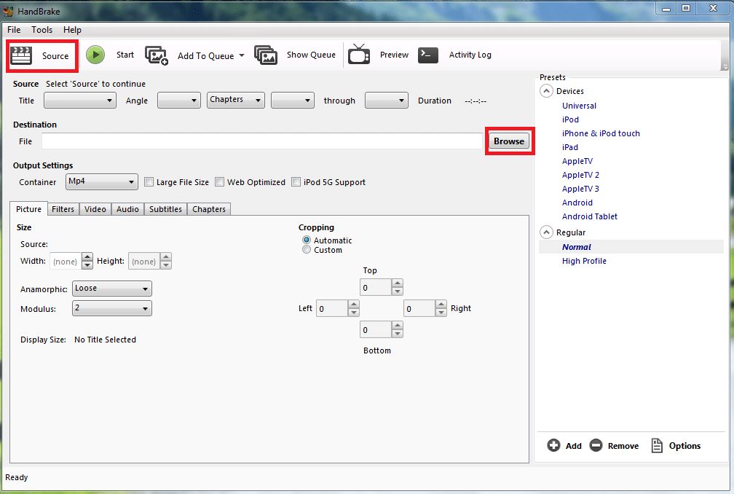This screenshot has width=734, height=494.
Task: Click the minus icon beside Remove preset
Action: (596, 445)
